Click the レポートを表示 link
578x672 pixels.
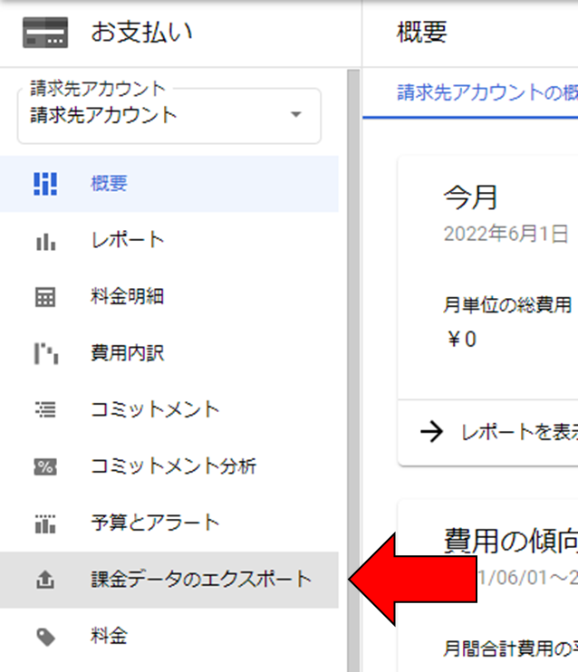[519, 432]
